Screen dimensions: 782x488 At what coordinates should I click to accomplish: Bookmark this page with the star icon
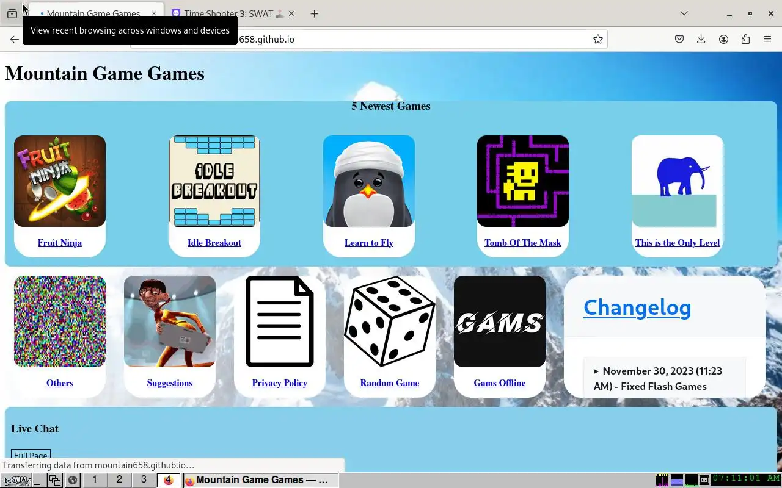[598, 39]
